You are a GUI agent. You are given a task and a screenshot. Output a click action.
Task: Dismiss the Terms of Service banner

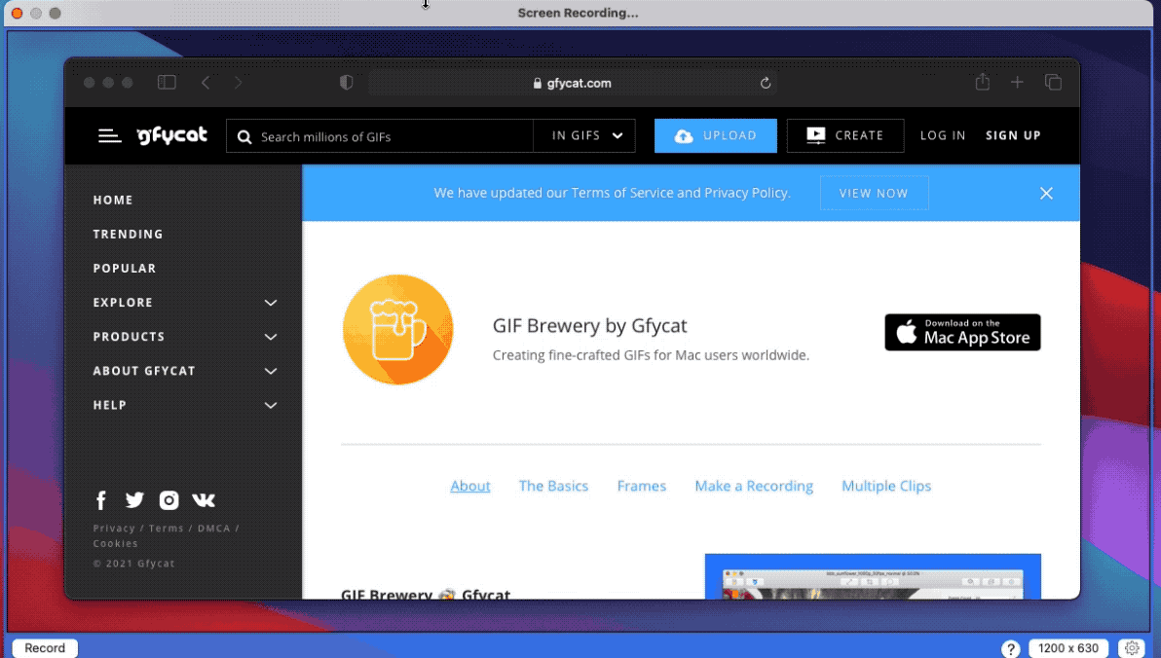tap(1046, 193)
